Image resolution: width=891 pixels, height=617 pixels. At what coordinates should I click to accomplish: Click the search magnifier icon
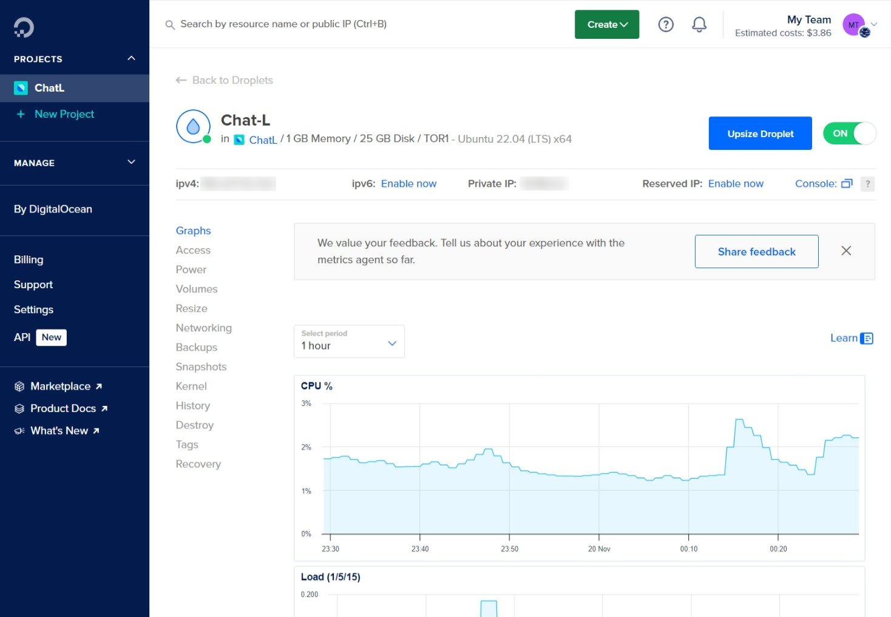[x=170, y=25]
